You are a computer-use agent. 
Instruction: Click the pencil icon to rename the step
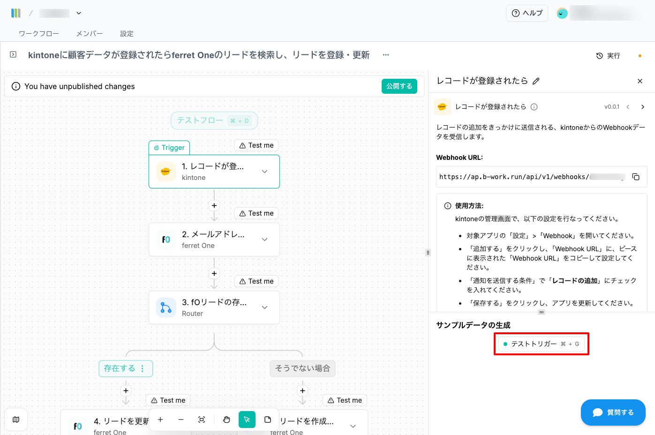[x=536, y=81]
